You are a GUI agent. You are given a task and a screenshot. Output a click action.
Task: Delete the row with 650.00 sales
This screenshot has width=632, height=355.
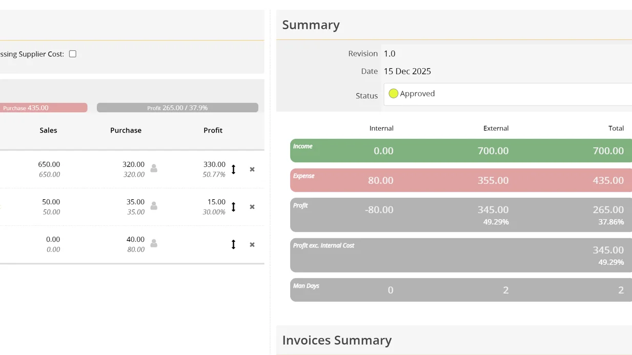(x=252, y=170)
